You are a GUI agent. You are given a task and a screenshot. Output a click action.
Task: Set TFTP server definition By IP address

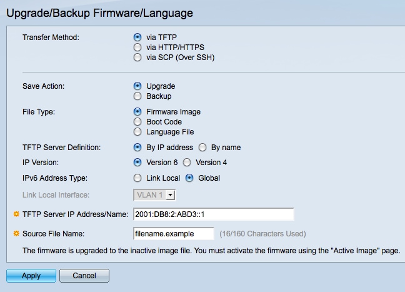(x=137, y=148)
